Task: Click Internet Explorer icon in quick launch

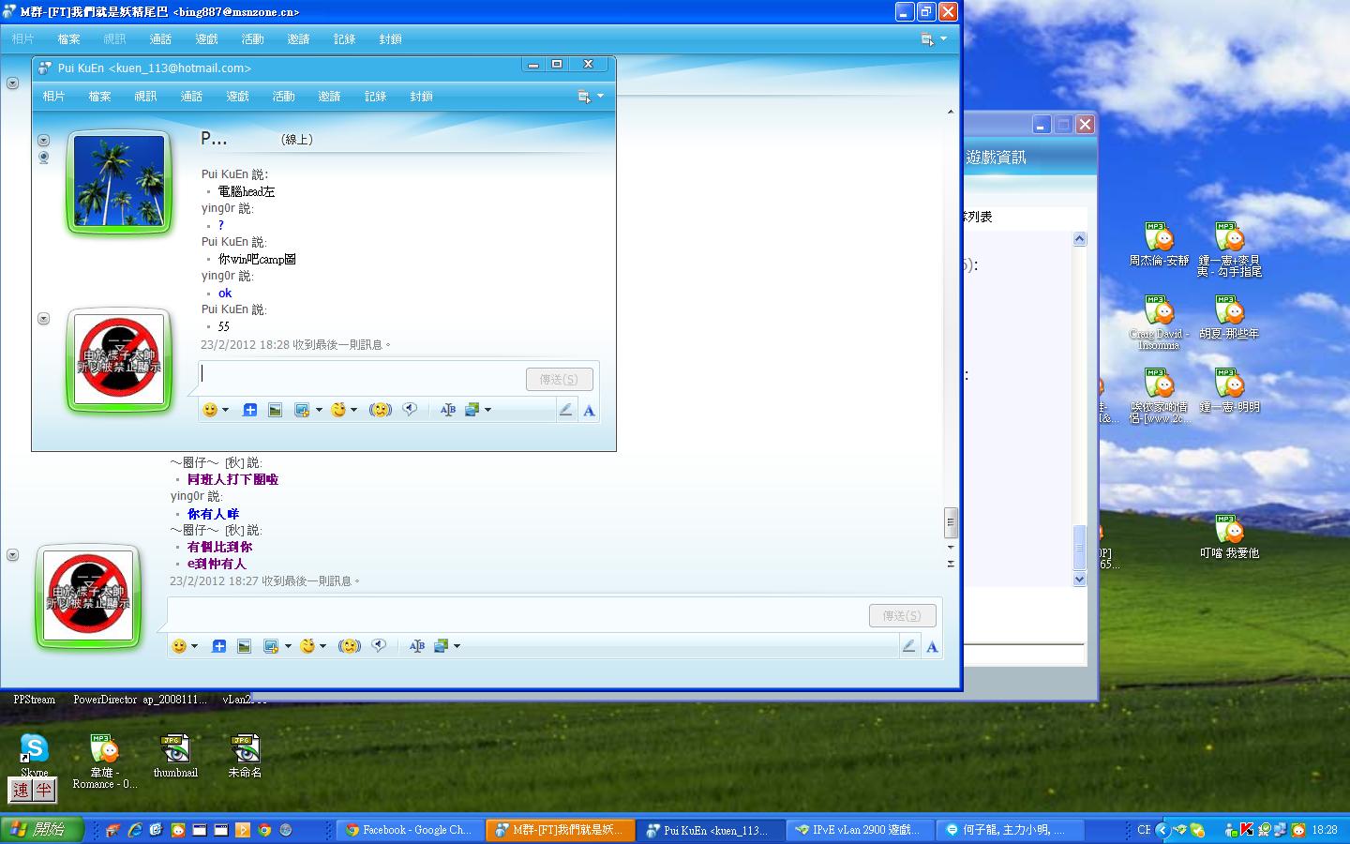Action: click(135, 830)
